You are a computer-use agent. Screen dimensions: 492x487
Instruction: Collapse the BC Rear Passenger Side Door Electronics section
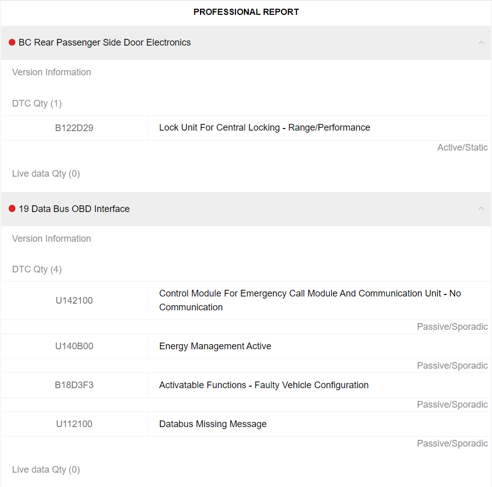click(481, 43)
